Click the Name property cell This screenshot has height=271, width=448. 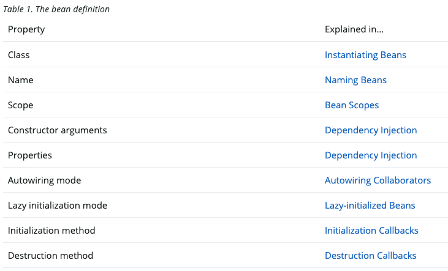click(21, 80)
